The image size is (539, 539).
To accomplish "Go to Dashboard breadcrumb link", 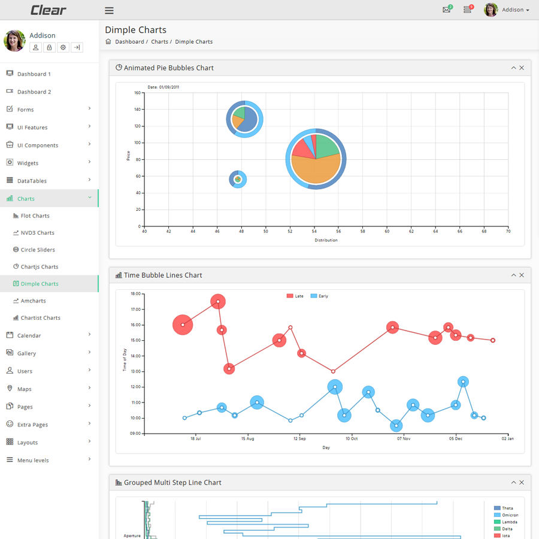I will pos(129,41).
